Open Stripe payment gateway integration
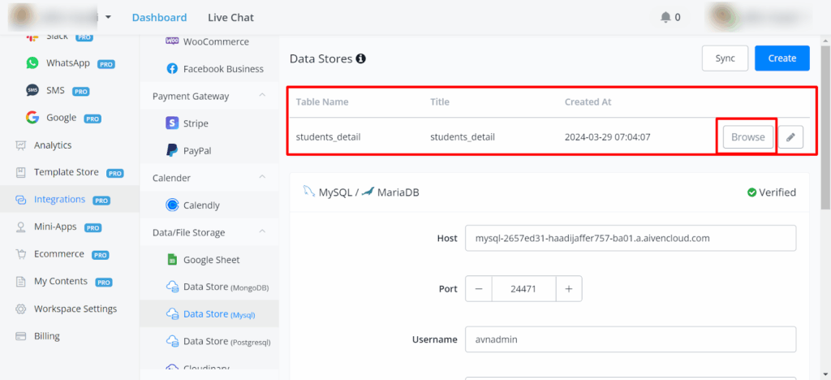831x380 pixels. [x=196, y=123]
